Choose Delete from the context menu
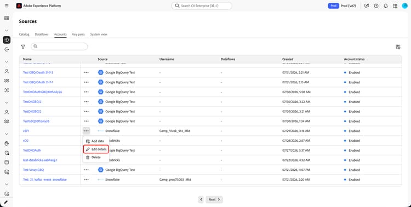The width and height of the screenshot is (411, 207). 96,157
